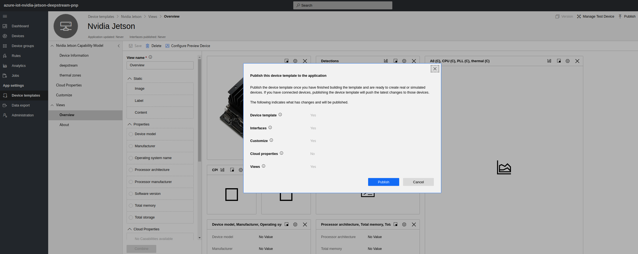The height and width of the screenshot is (254, 638).
Task: Collapse the Views tree node
Action: pyautogui.click(x=52, y=105)
